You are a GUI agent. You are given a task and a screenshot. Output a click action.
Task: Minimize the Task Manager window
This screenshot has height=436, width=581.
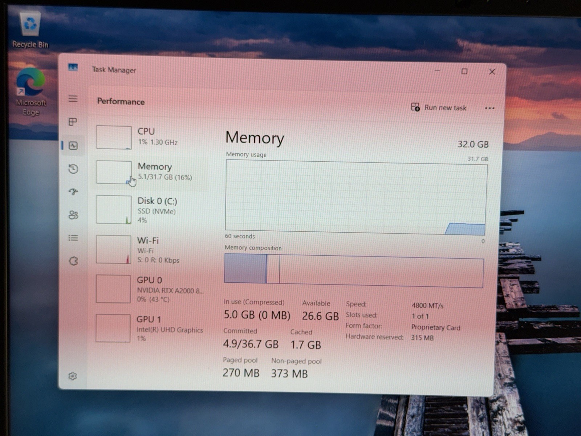point(437,71)
